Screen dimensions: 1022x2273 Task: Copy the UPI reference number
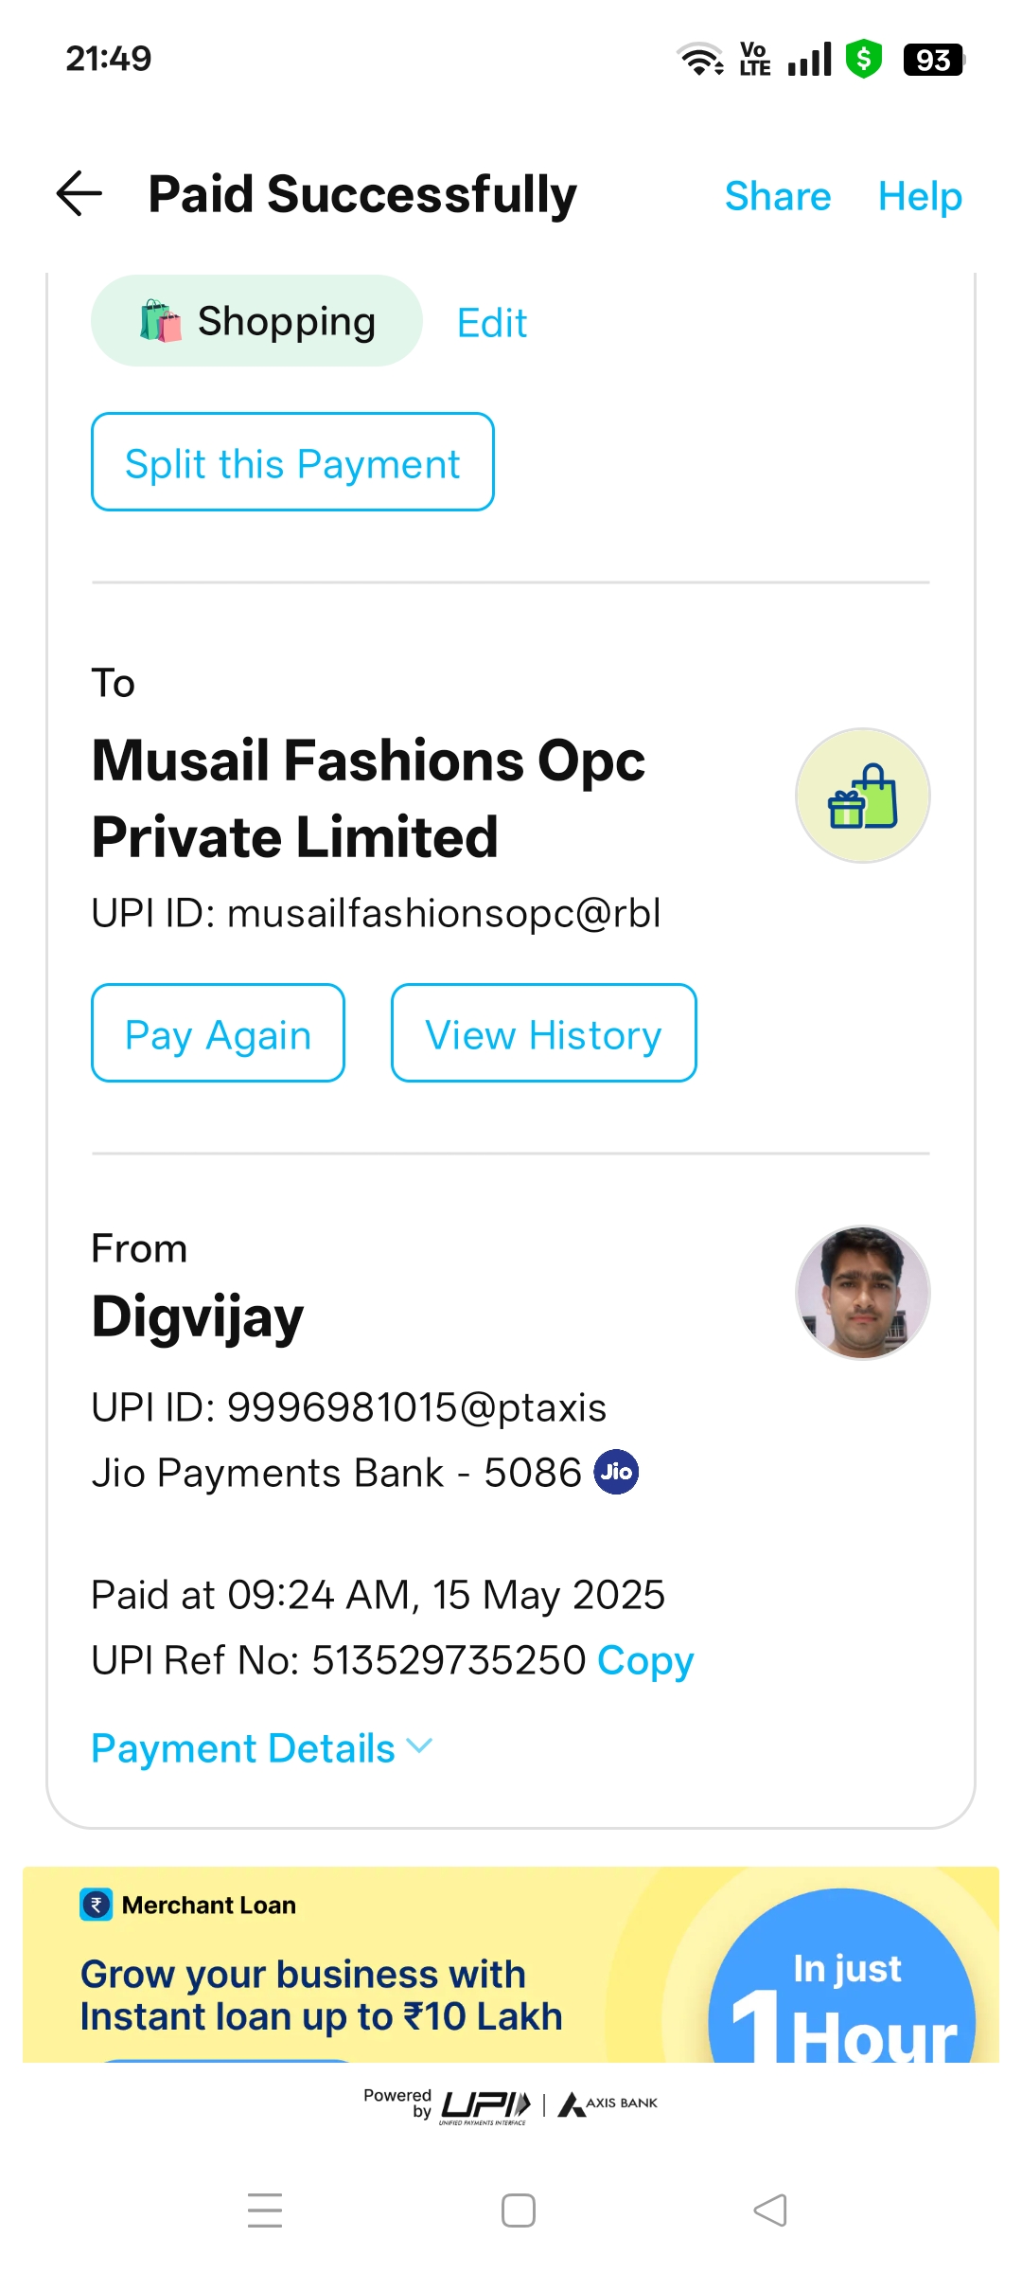click(645, 1660)
